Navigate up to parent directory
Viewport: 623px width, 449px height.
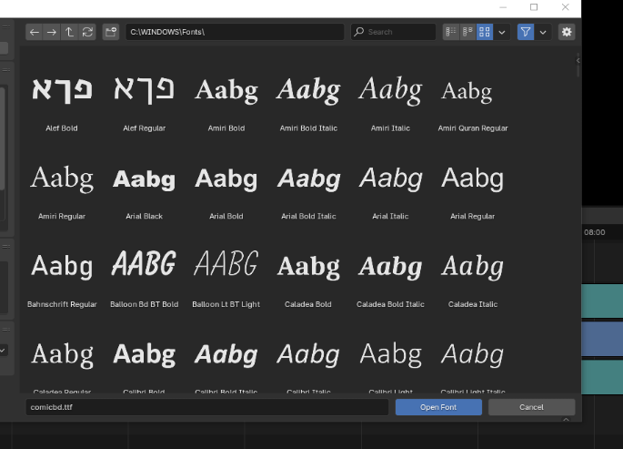click(69, 32)
